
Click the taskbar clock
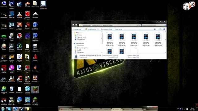[192, 109]
